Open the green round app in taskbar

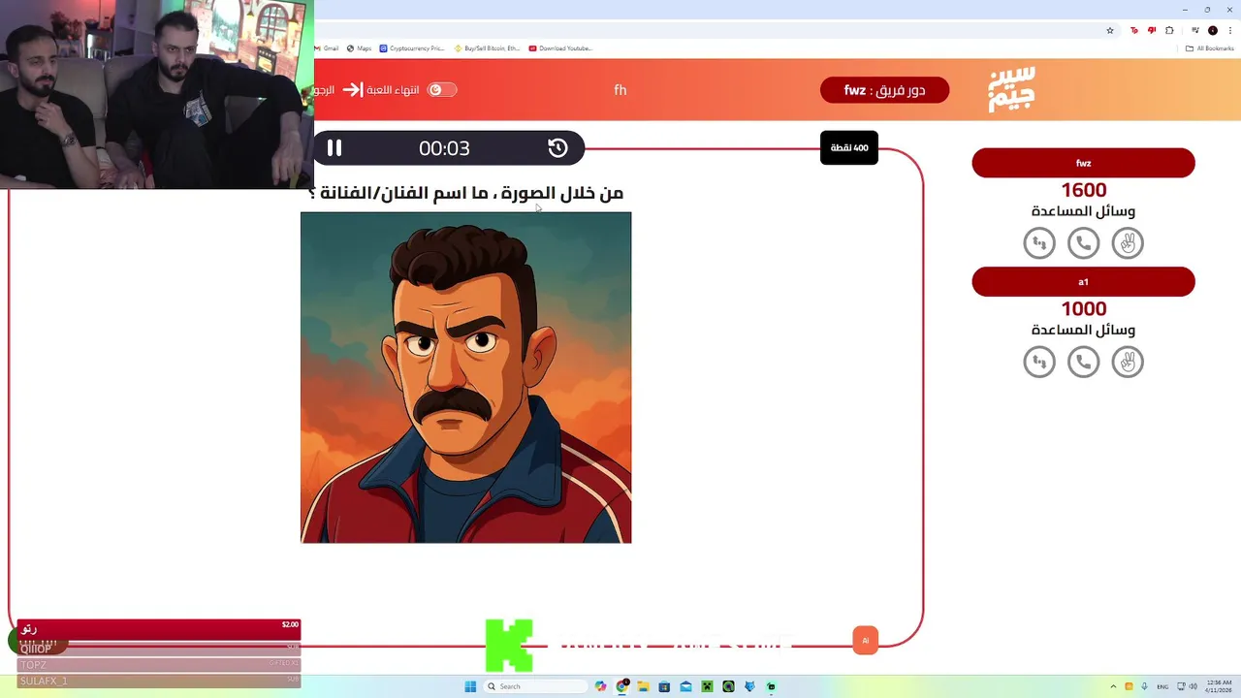tap(728, 686)
